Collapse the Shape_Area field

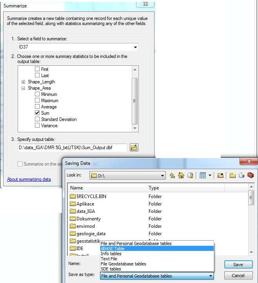click(23, 88)
